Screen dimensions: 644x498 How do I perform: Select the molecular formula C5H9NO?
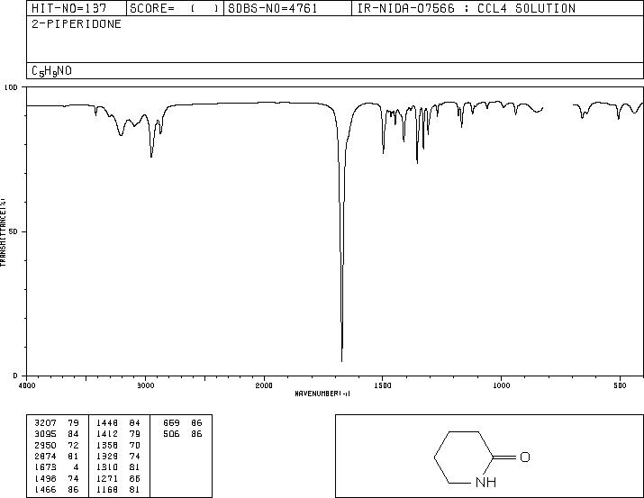click(x=51, y=71)
